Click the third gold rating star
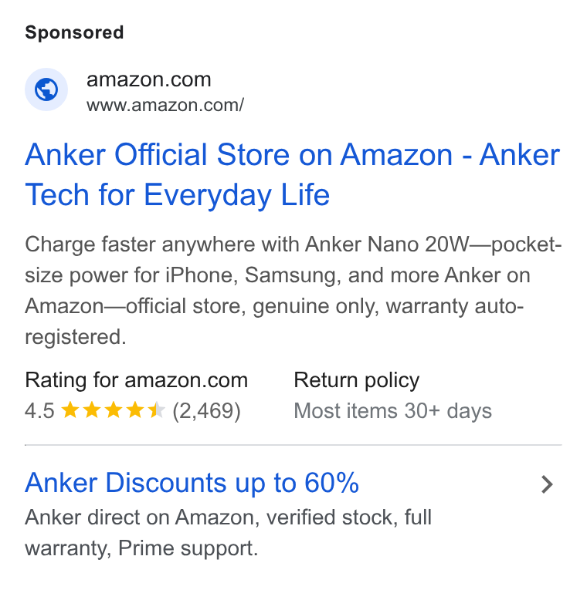 [x=114, y=410]
